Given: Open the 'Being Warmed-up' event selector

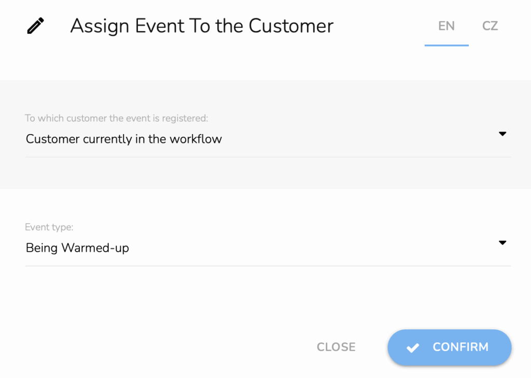Looking at the screenshot, I should [x=259, y=248].
